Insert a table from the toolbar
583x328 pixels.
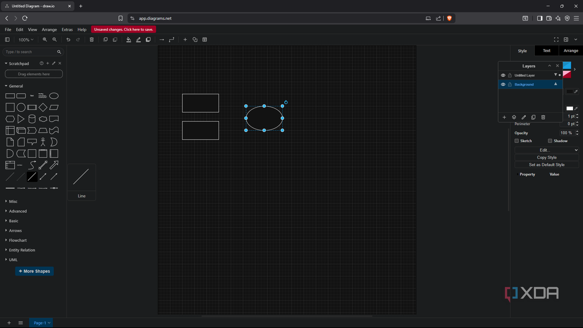205,40
